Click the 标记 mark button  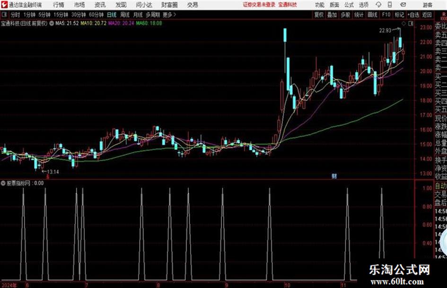pos(399,15)
